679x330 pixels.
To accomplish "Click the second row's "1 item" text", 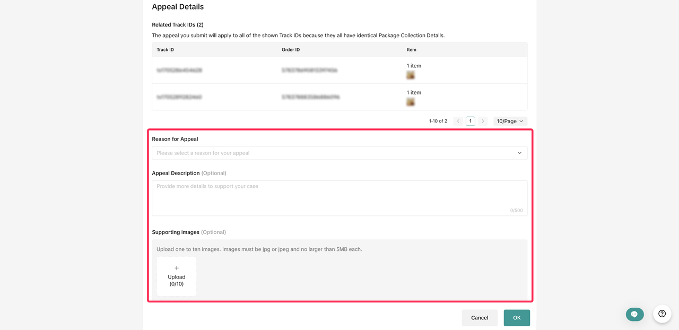I will (x=414, y=92).
